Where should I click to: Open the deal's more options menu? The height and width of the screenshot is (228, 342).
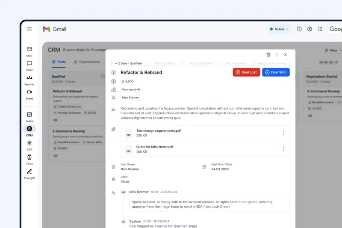coord(277,55)
